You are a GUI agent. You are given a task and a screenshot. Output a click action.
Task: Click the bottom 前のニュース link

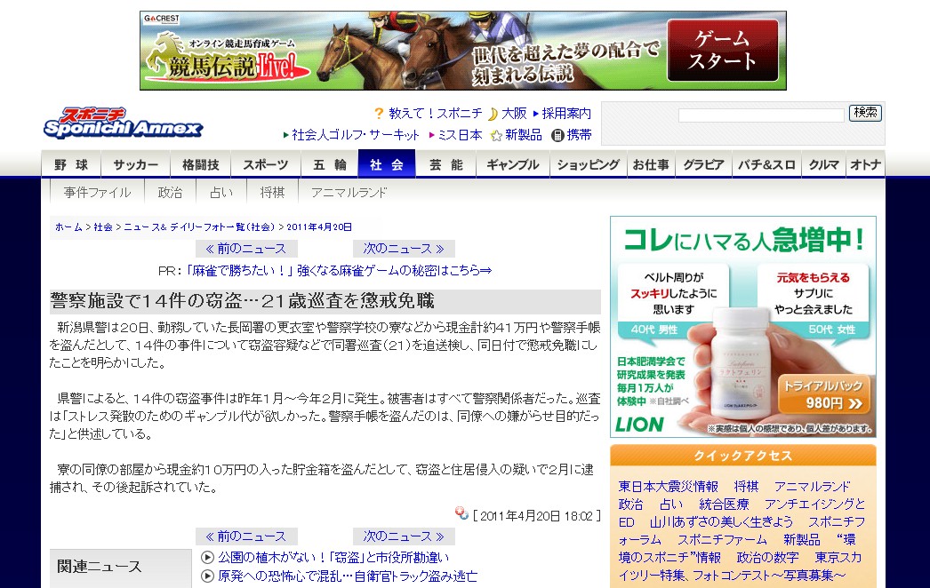(246, 536)
